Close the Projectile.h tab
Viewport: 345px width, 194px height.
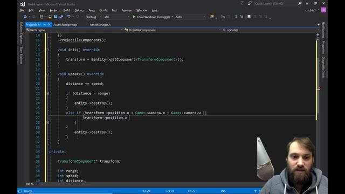point(49,25)
